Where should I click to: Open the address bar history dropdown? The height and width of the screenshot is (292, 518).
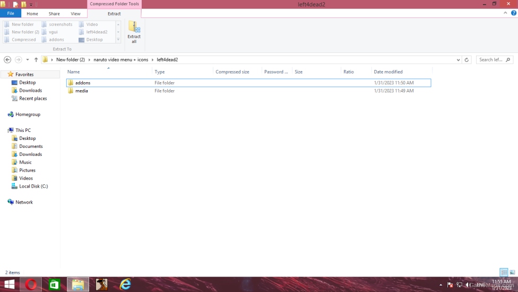[458, 60]
